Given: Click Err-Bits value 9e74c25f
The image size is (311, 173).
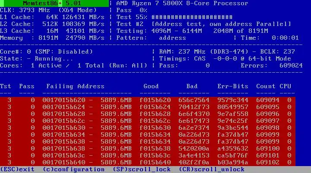Looking at the screenshot, I should click(x=233, y=121).
